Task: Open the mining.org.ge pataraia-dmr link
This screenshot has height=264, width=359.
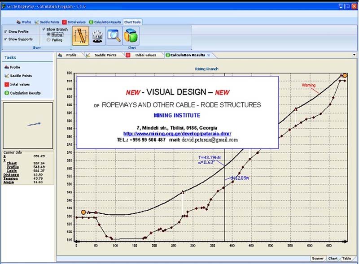Action: (177, 134)
